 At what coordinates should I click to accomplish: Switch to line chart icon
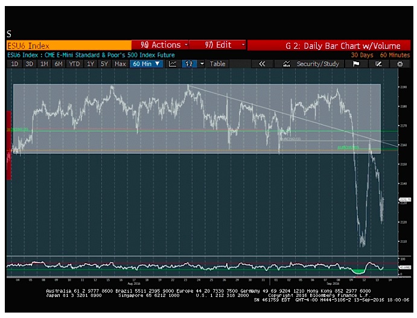tap(173, 64)
